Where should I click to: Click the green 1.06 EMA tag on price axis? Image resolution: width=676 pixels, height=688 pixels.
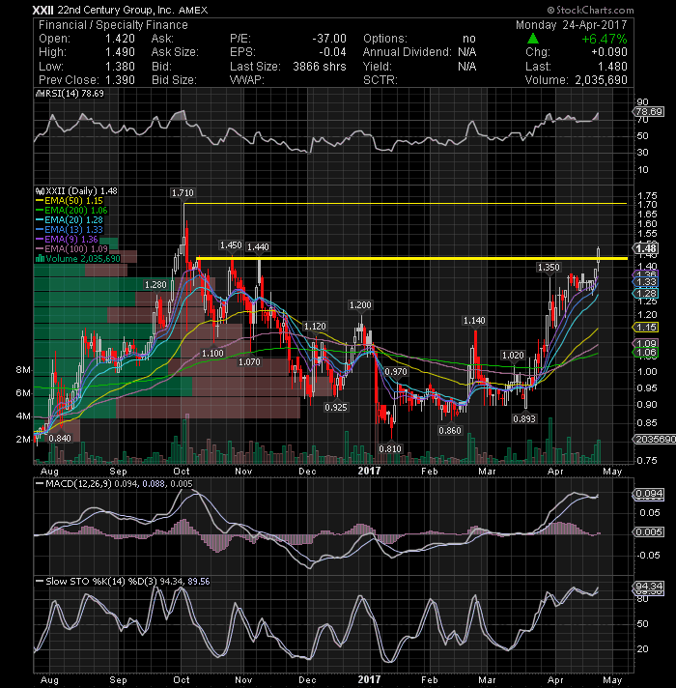pos(646,353)
